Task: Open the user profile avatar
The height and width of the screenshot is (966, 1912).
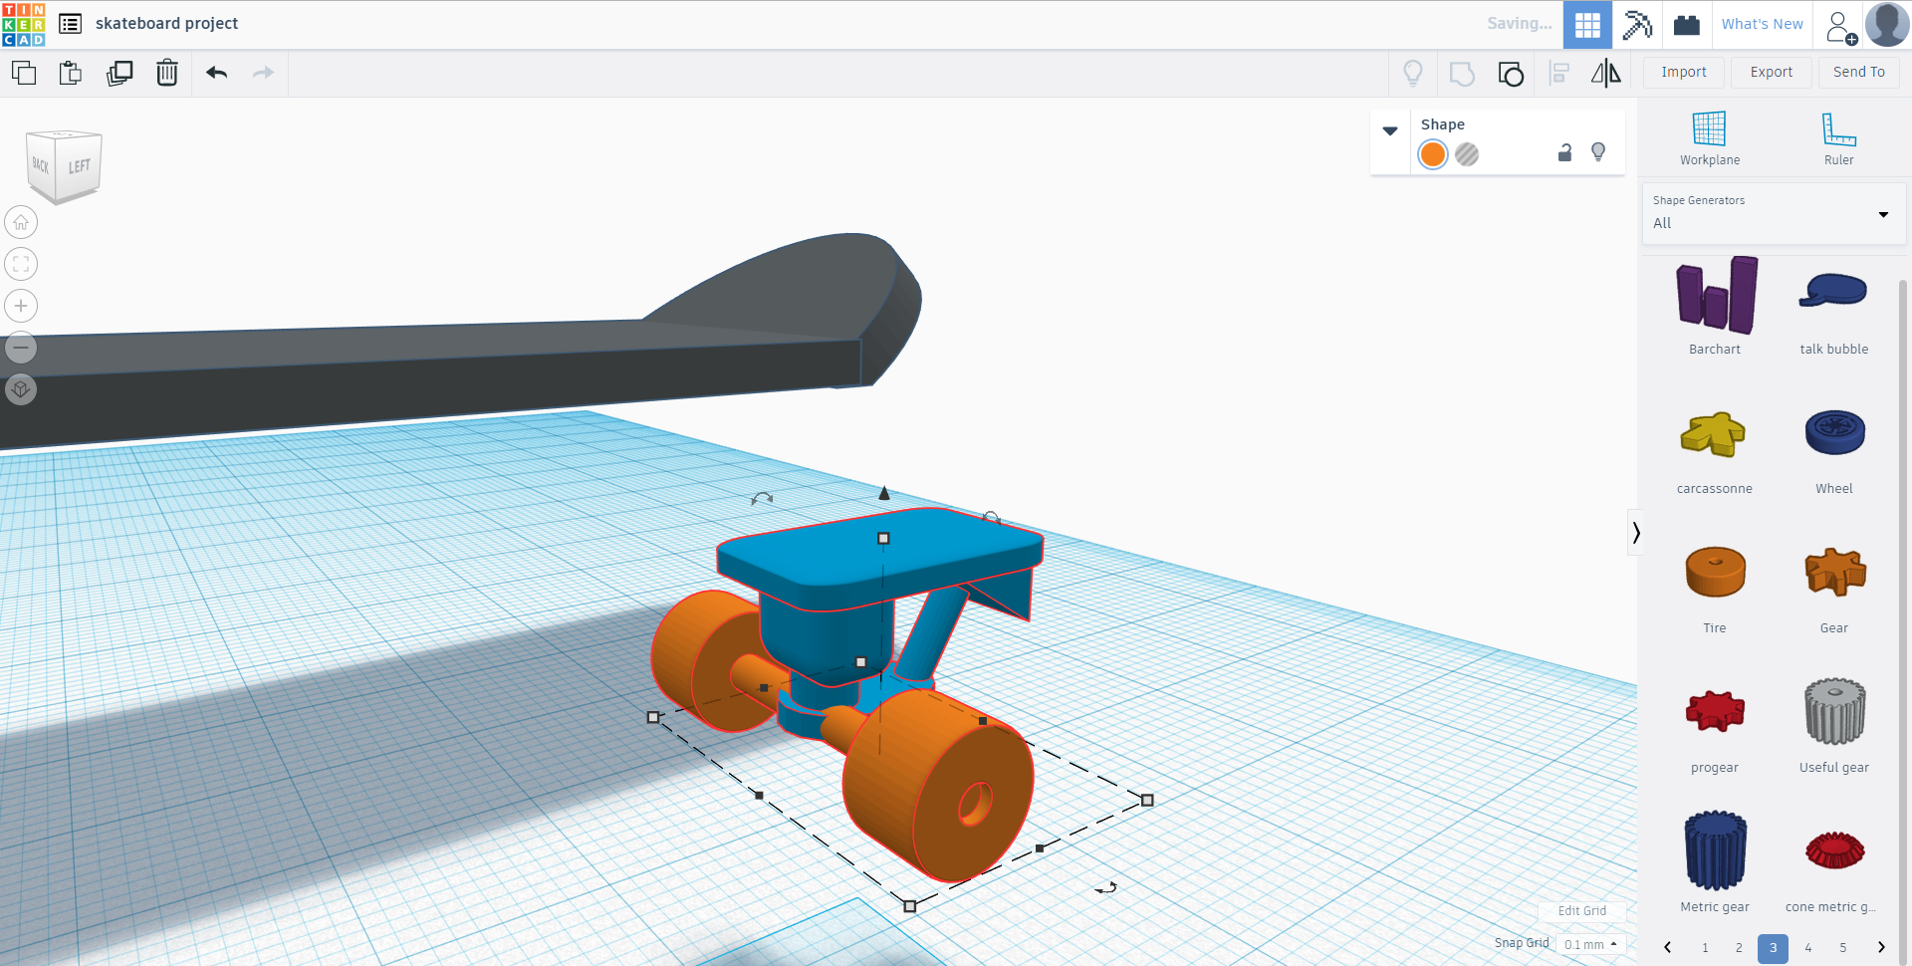Action: (1887, 24)
